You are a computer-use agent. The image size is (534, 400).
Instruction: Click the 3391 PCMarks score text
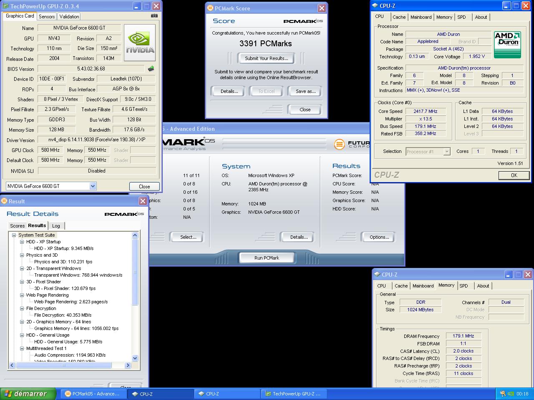click(x=266, y=43)
